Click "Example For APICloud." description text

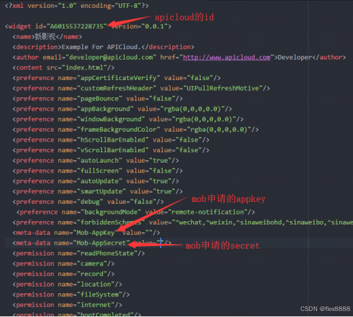pyautogui.click(x=102, y=47)
